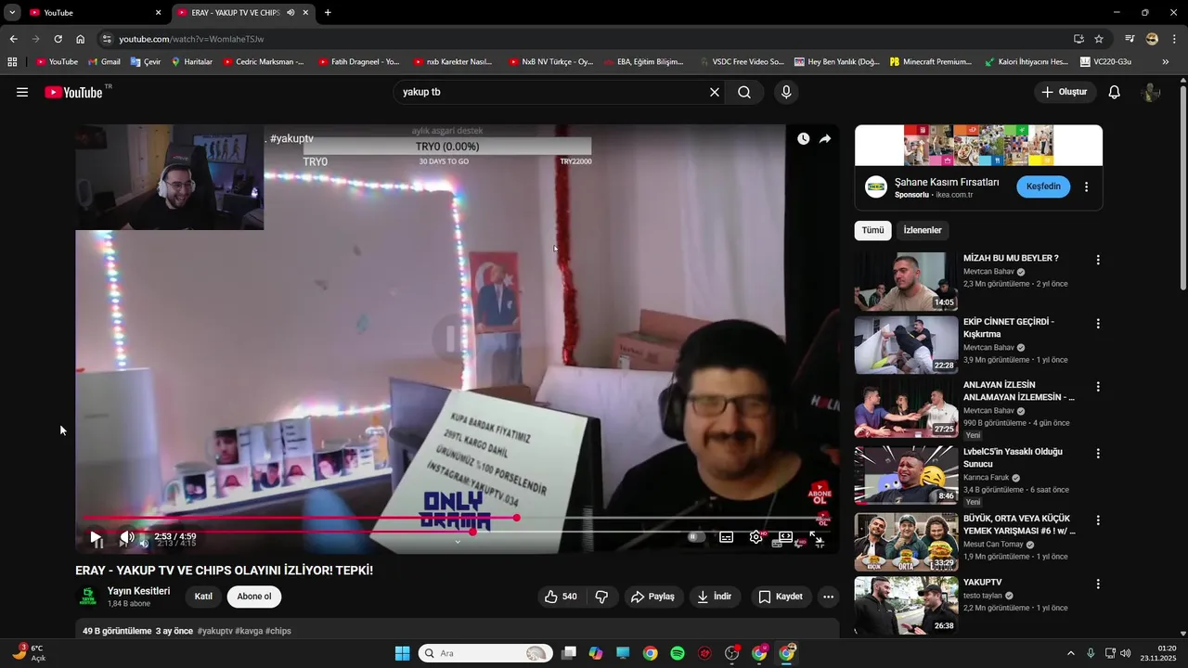Like the video with 540 likes

coord(561,597)
